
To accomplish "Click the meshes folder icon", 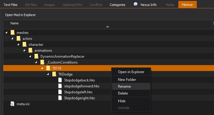I will click(12, 33).
